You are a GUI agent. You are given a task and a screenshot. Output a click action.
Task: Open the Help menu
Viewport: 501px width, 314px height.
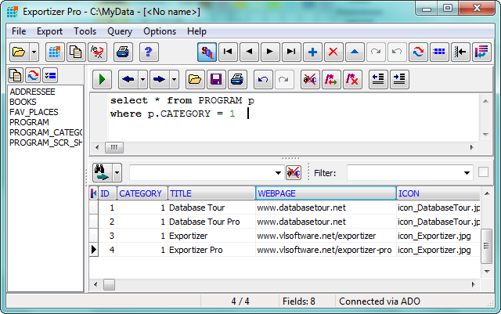[x=196, y=31]
